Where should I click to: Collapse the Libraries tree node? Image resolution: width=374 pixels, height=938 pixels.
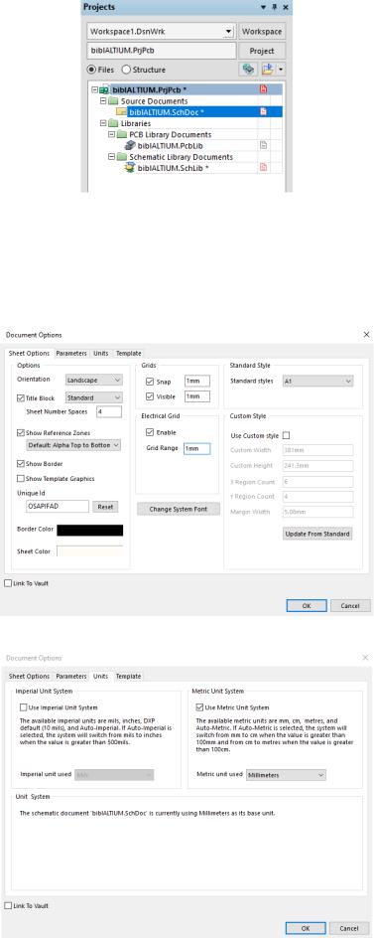pyautogui.click(x=103, y=123)
